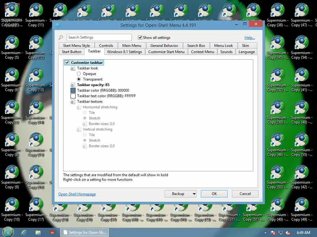317x237 pixels.
Task: Open the Supermium - Copy (11) desktop shortcut
Action: 36,15
